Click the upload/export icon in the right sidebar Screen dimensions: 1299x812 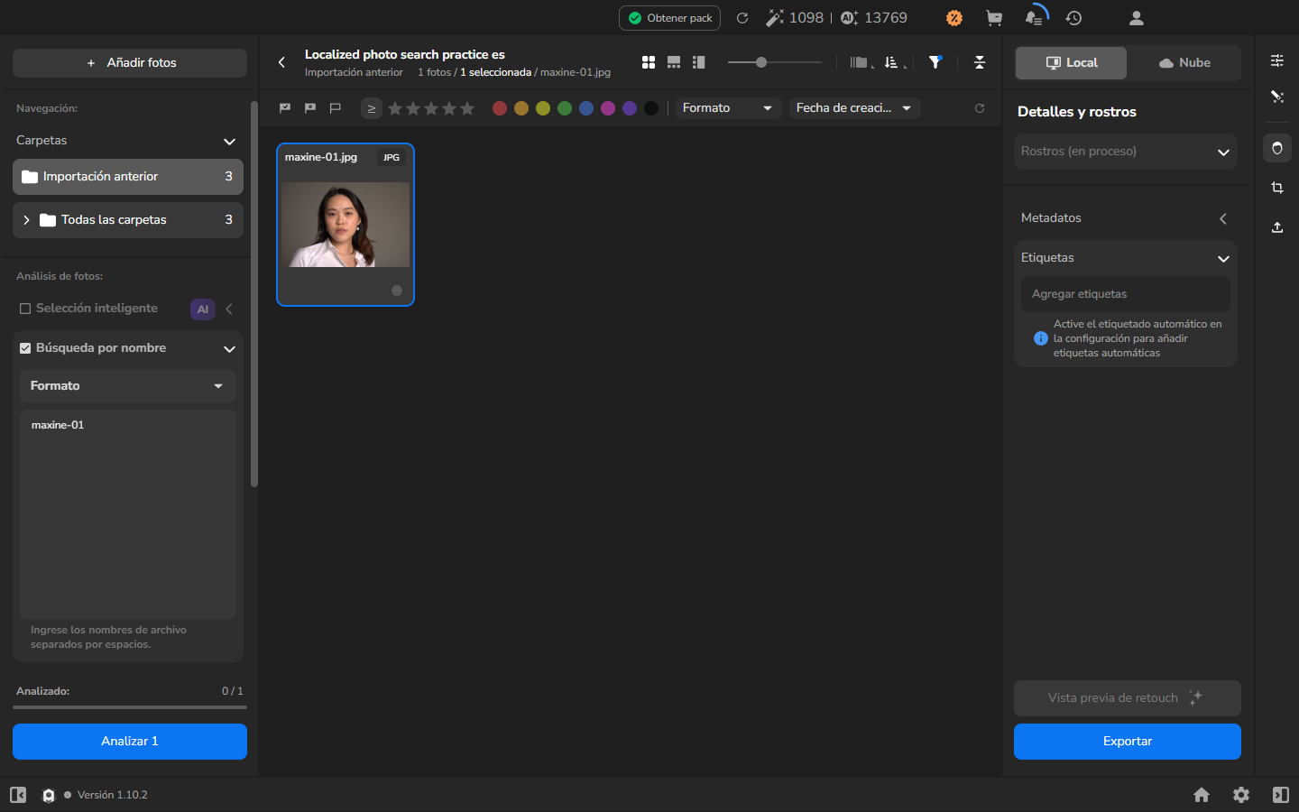coord(1277,227)
